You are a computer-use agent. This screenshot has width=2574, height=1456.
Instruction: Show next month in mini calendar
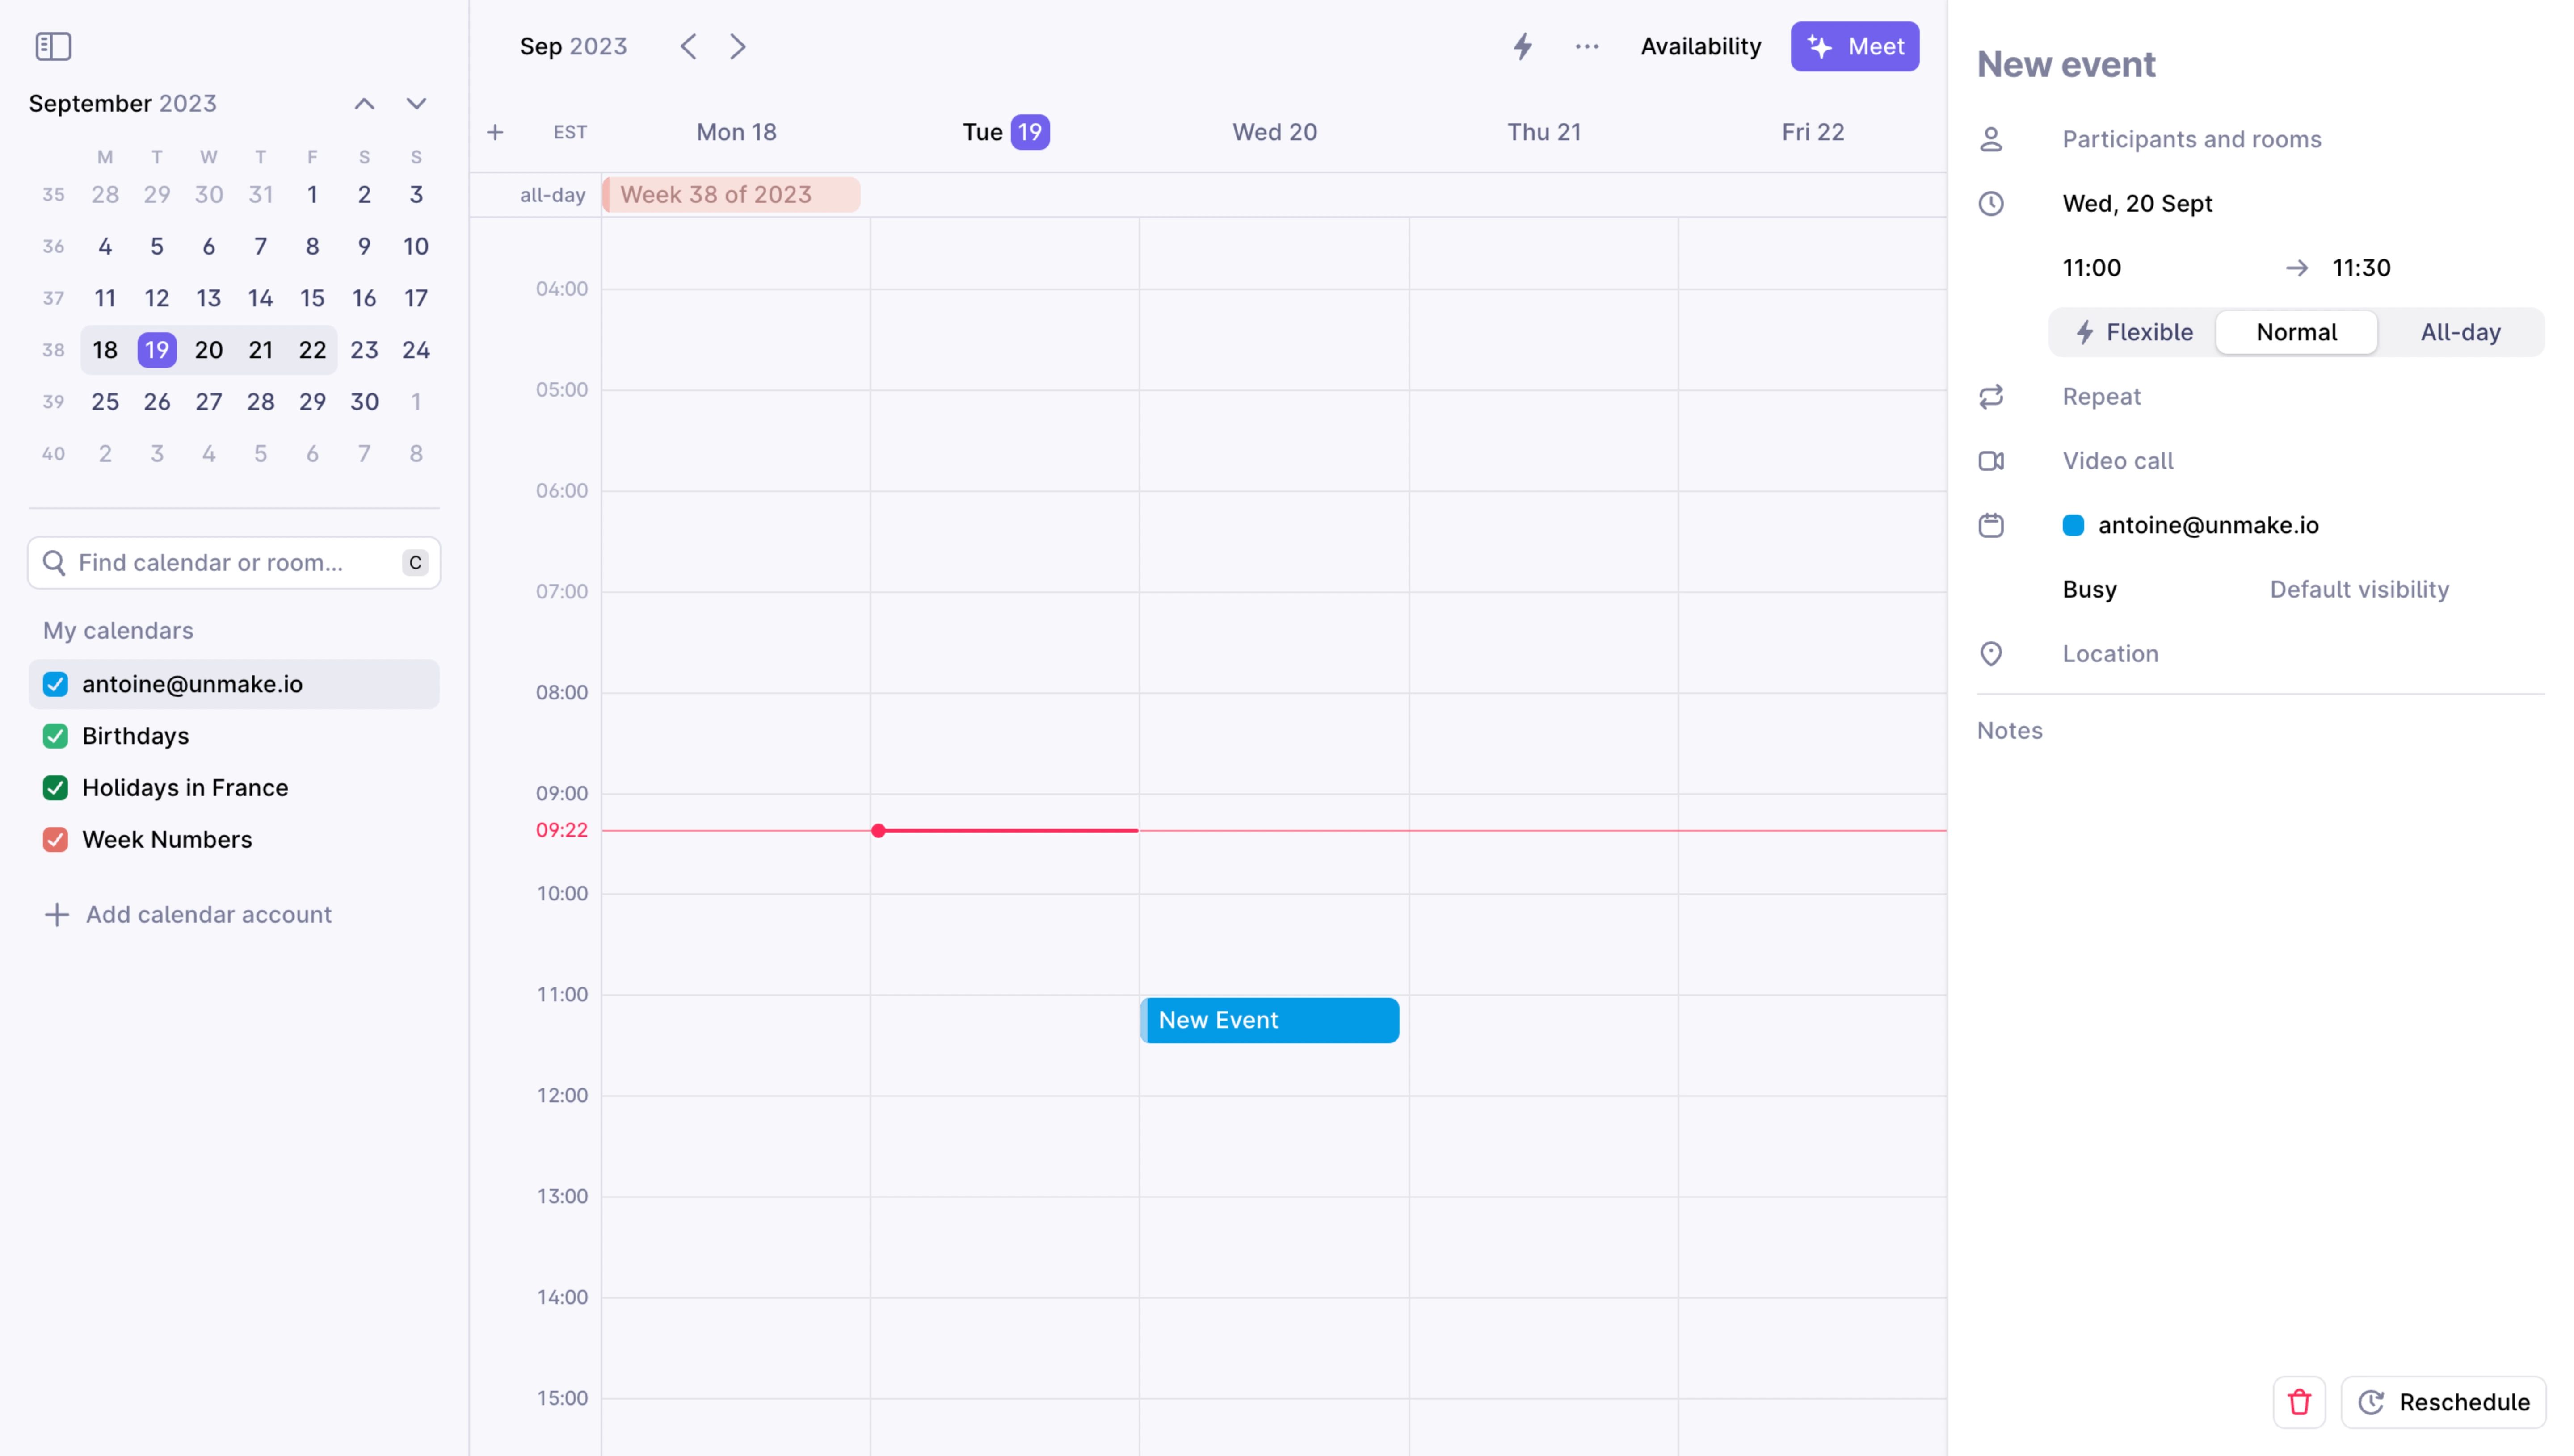coord(416,103)
